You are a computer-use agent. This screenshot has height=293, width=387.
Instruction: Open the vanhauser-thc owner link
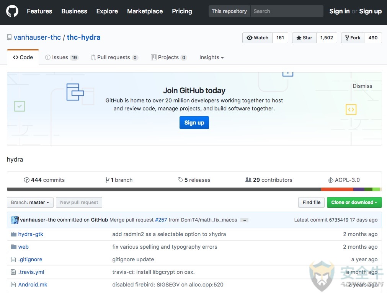click(37, 37)
